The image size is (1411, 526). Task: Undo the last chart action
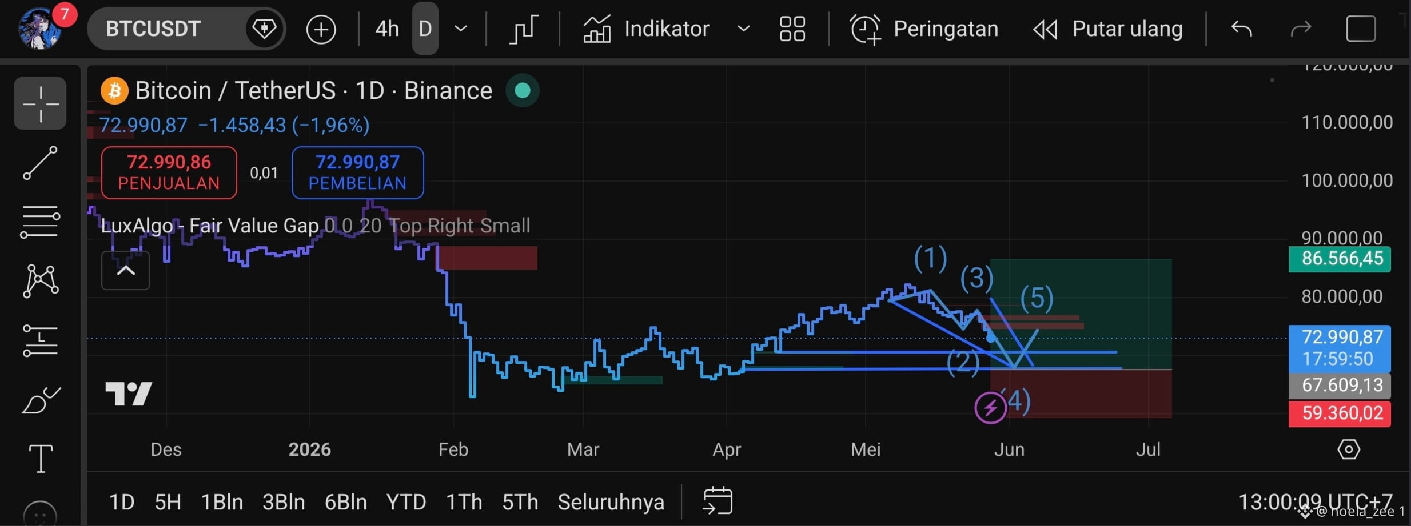(x=1241, y=29)
